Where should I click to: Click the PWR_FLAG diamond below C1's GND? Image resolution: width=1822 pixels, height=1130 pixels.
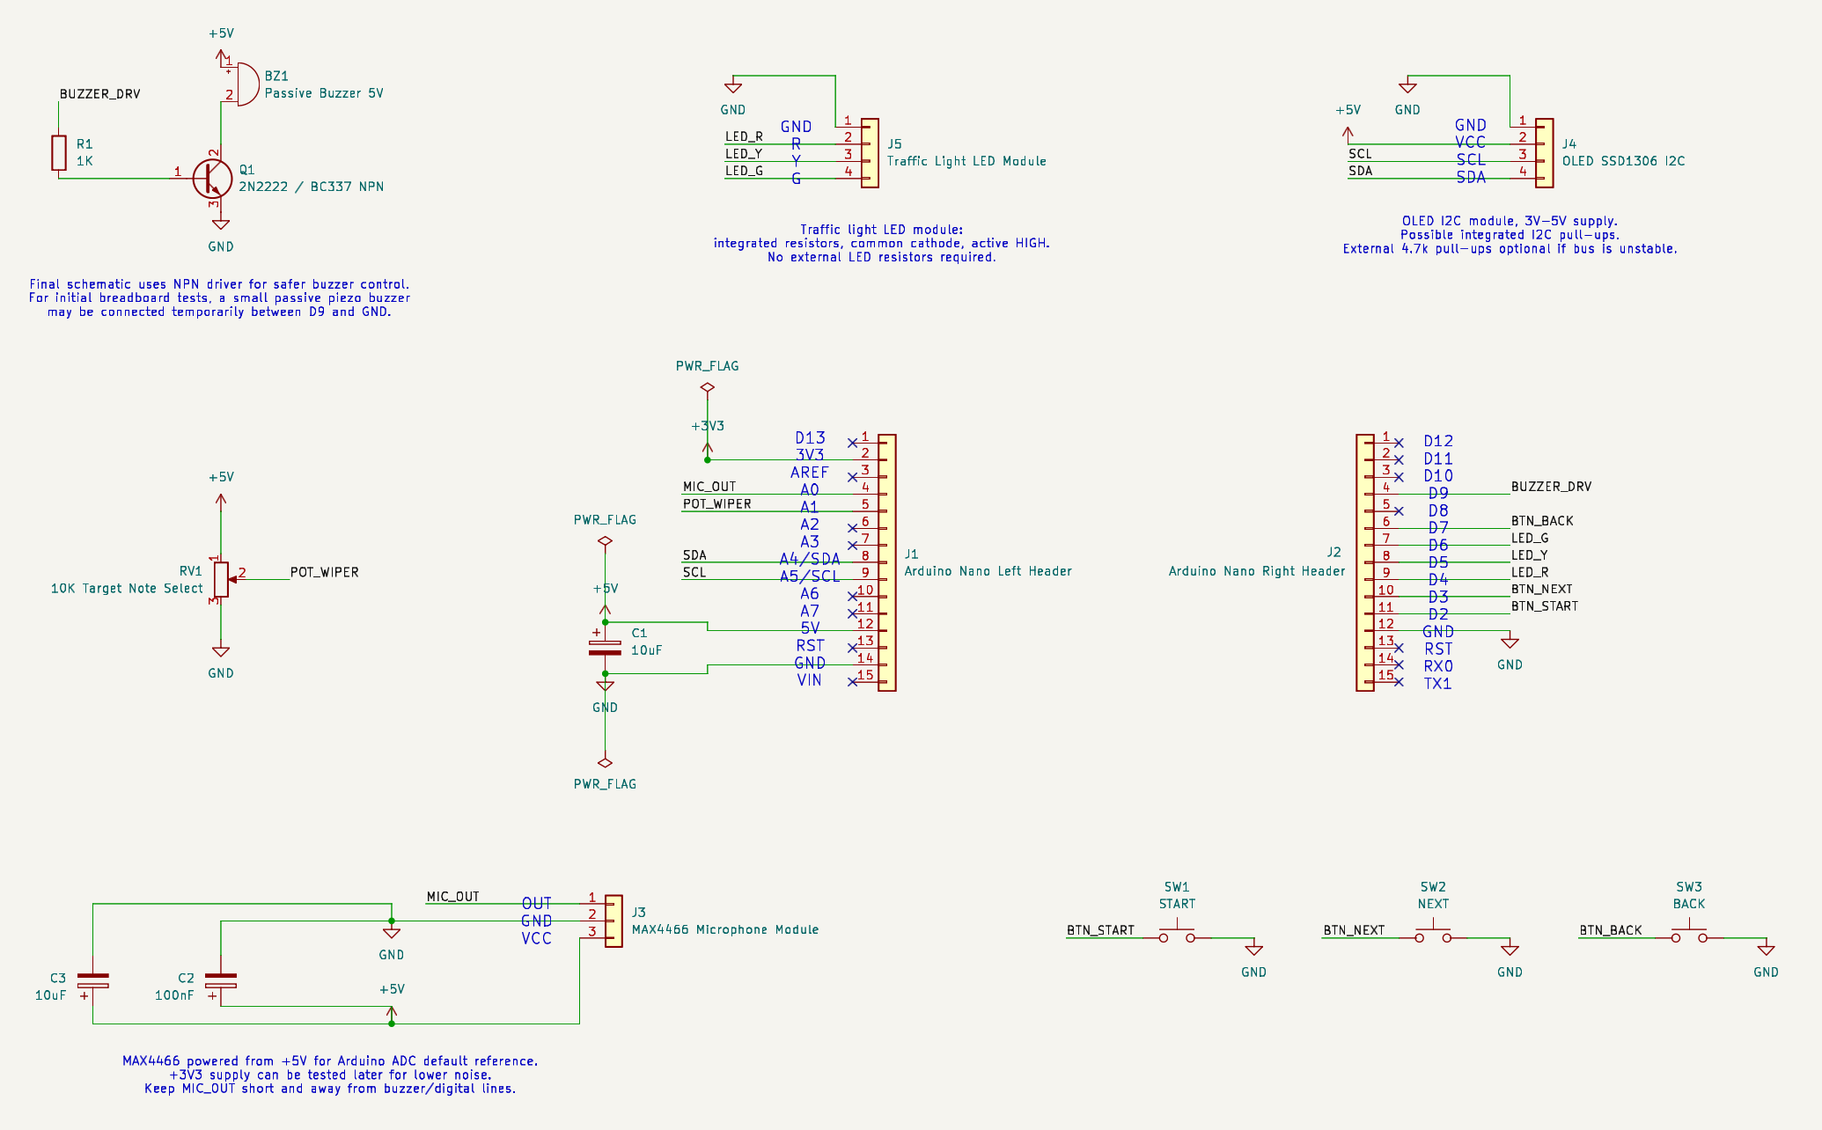pyautogui.click(x=605, y=762)
